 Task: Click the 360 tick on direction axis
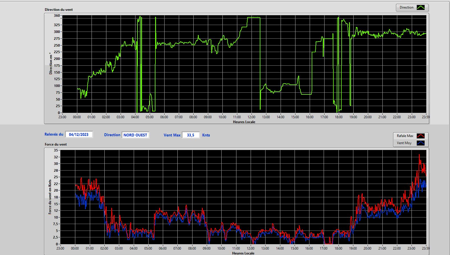coord(57,16)
